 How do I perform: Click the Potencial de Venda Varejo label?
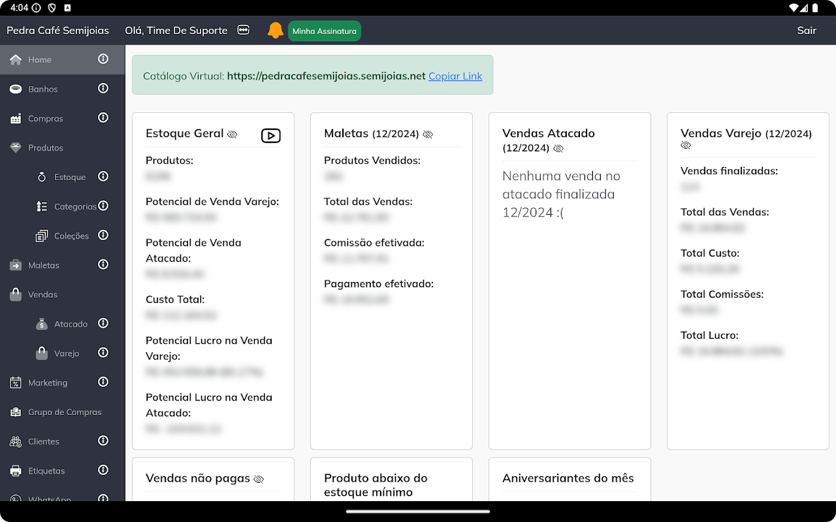[x=212, y=201]
